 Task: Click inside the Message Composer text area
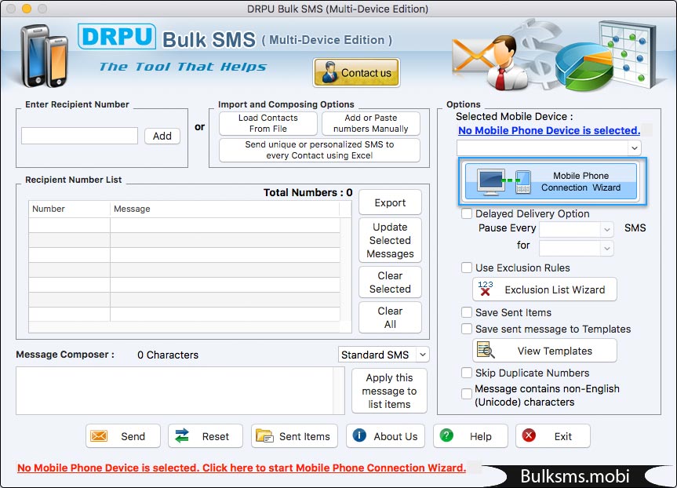tap(174, 391)
